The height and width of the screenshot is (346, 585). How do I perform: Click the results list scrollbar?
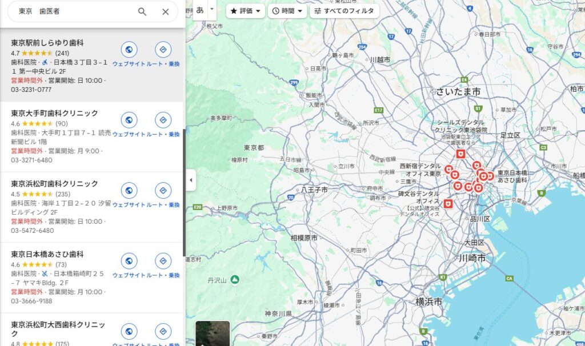[184, 193]
